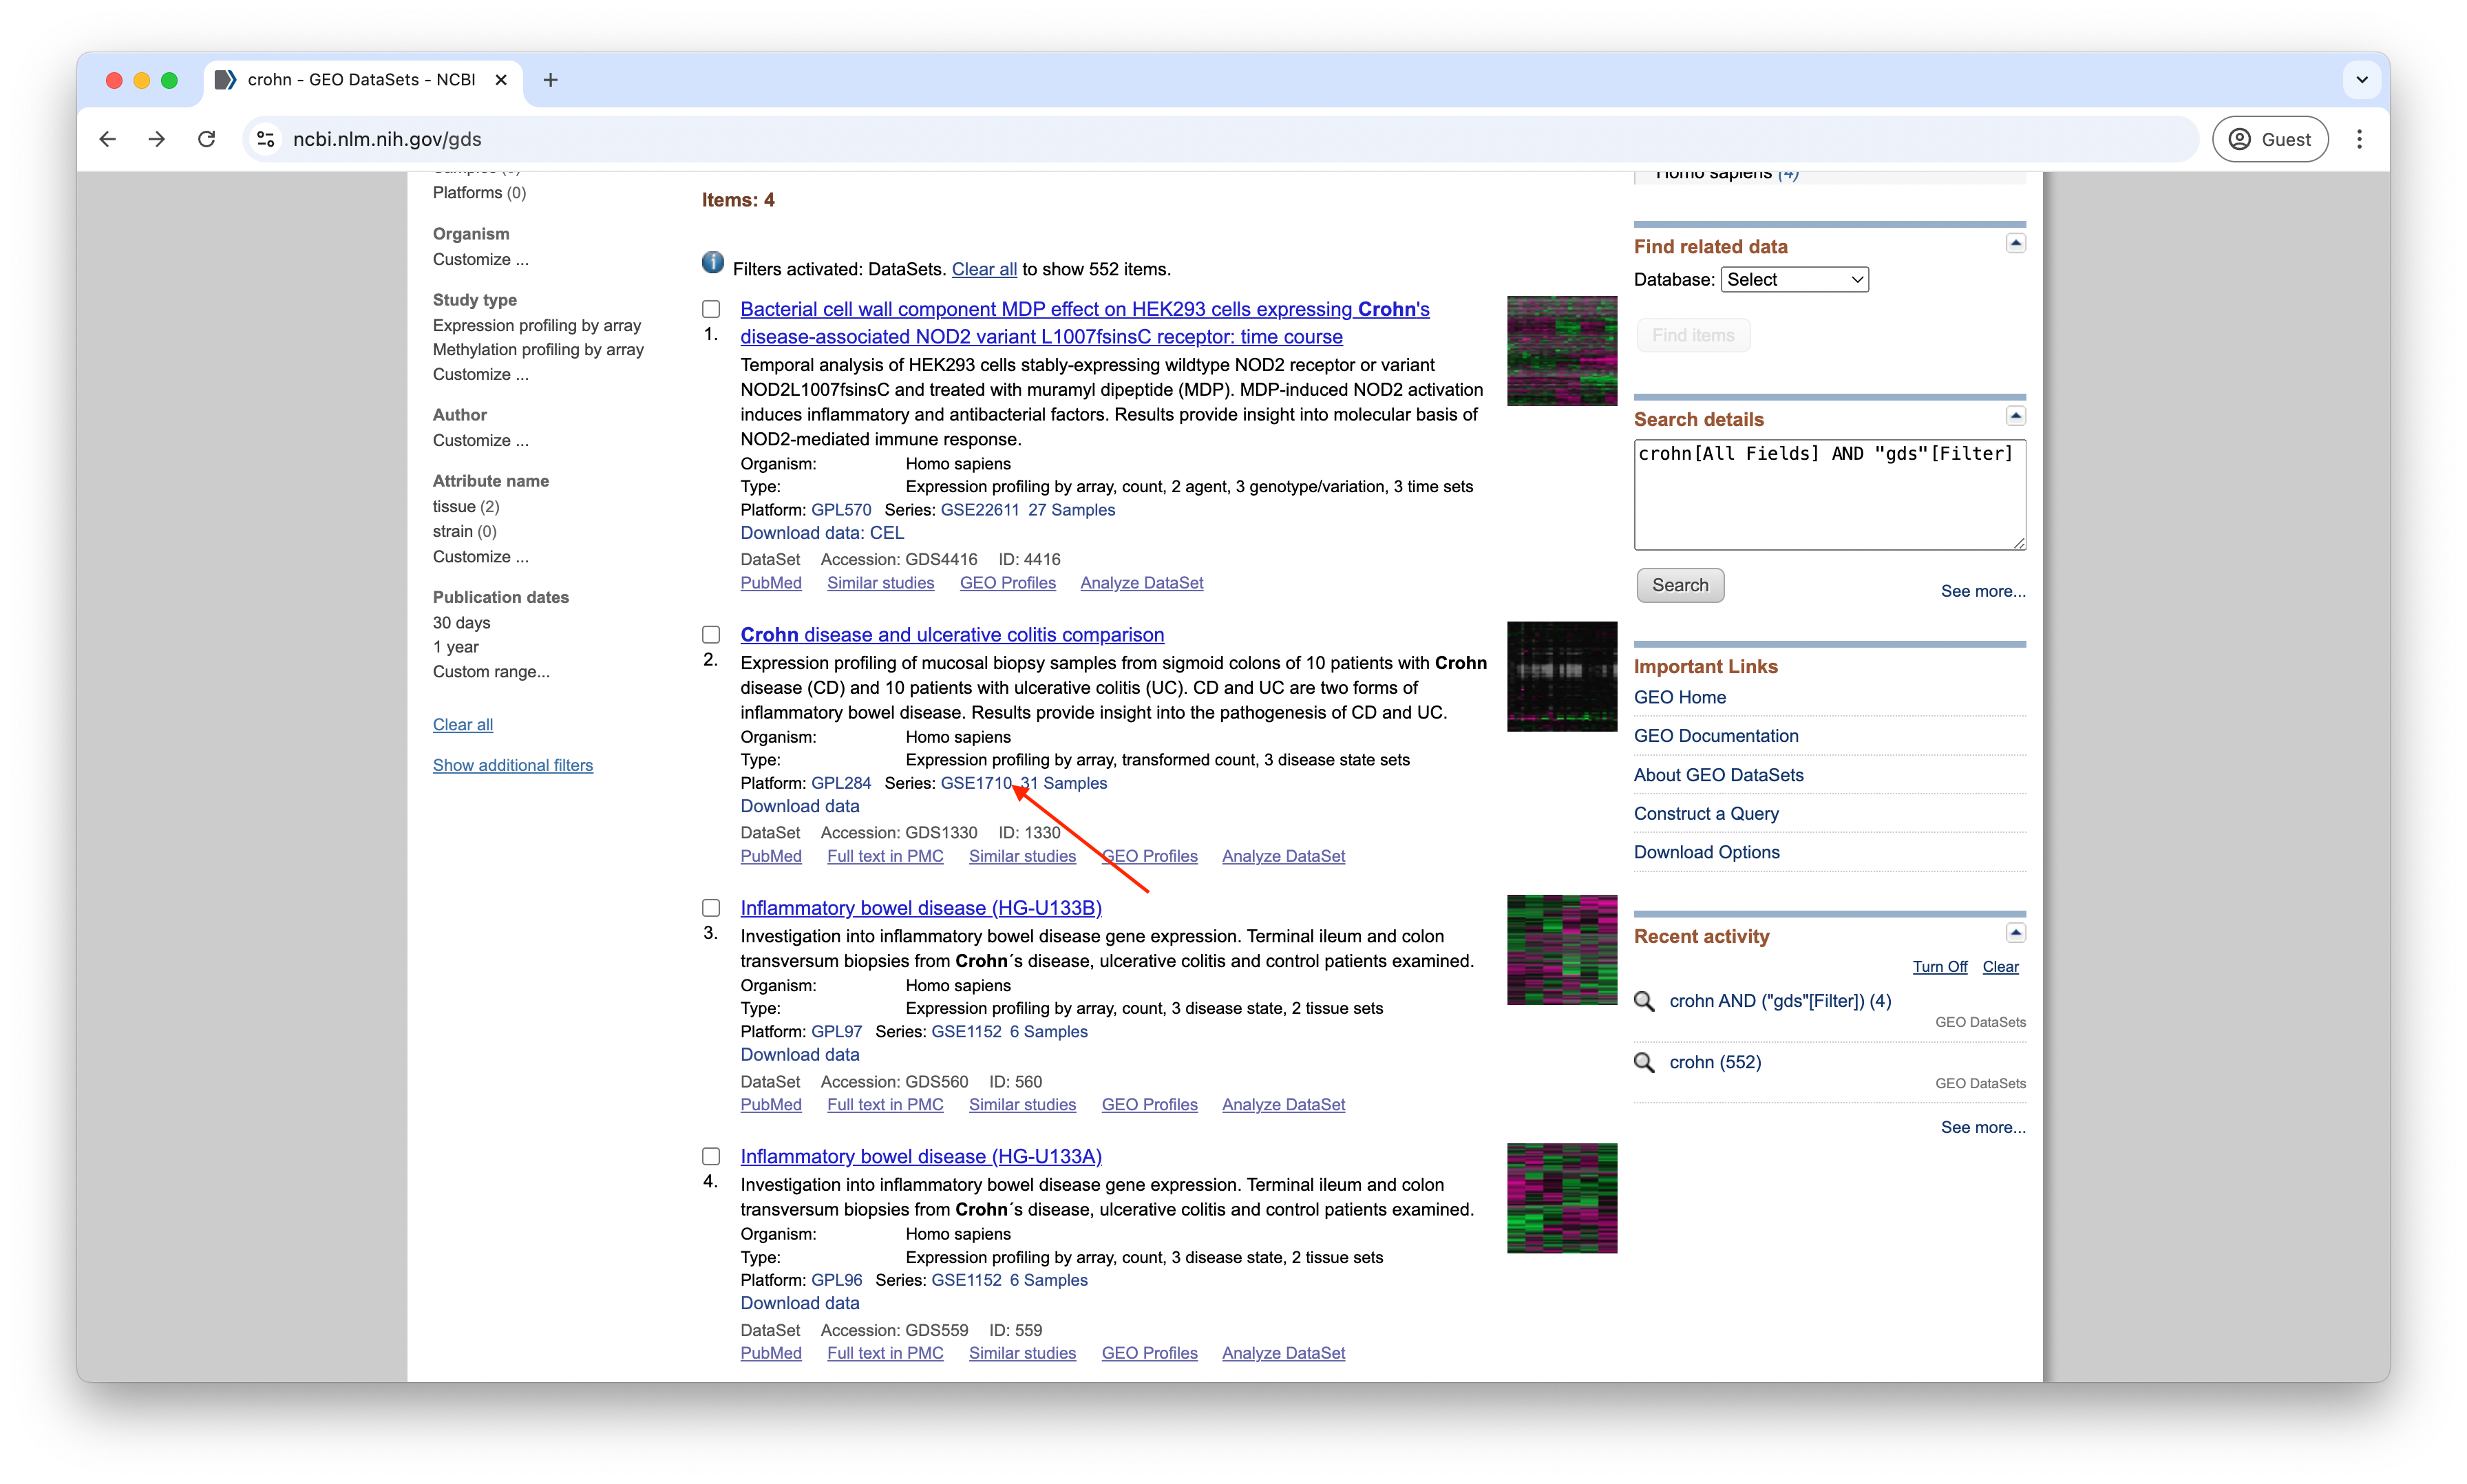Click the search details query text box
Screen dimensions: 2467x1484
click(x=1830, y=495)
